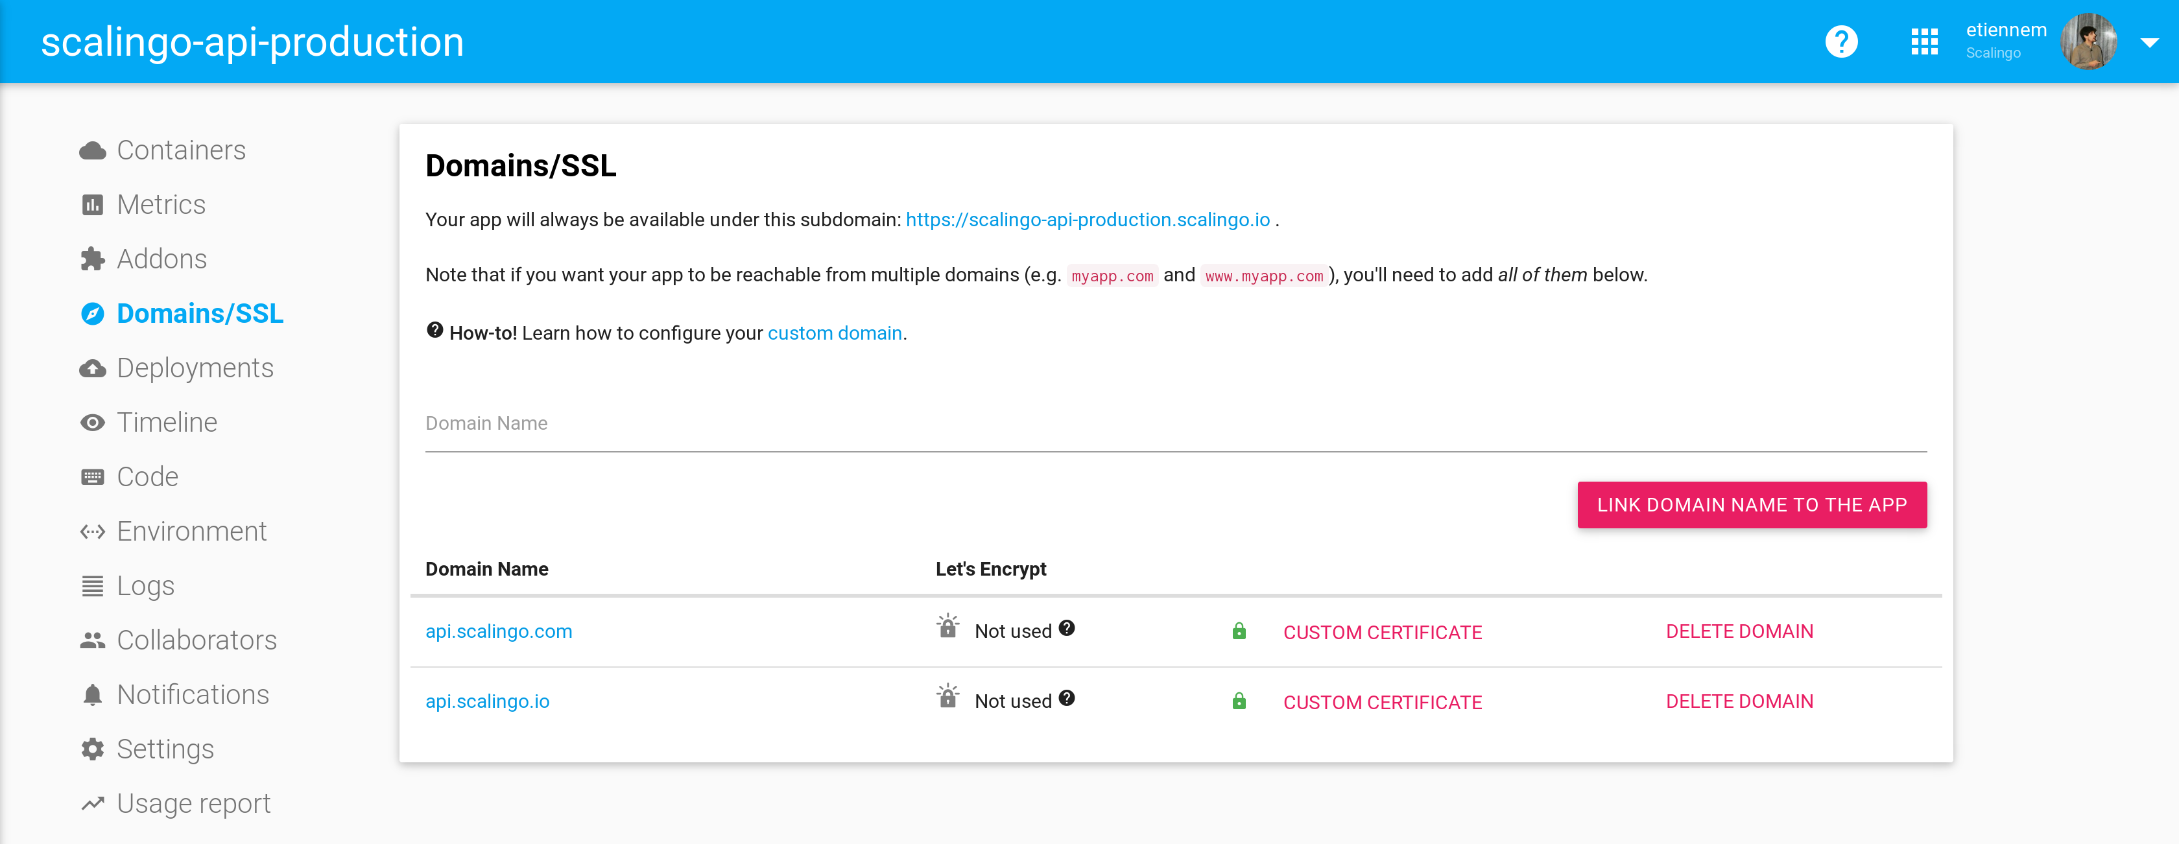Click the Addons puzzle piece icon
The width and height of the screenshot is (2179, 844).
pyautogui.click(x=92, y=259)
